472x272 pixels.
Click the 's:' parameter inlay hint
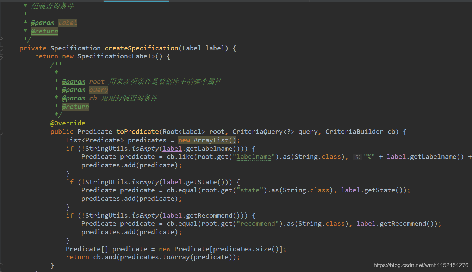(357, 157)
